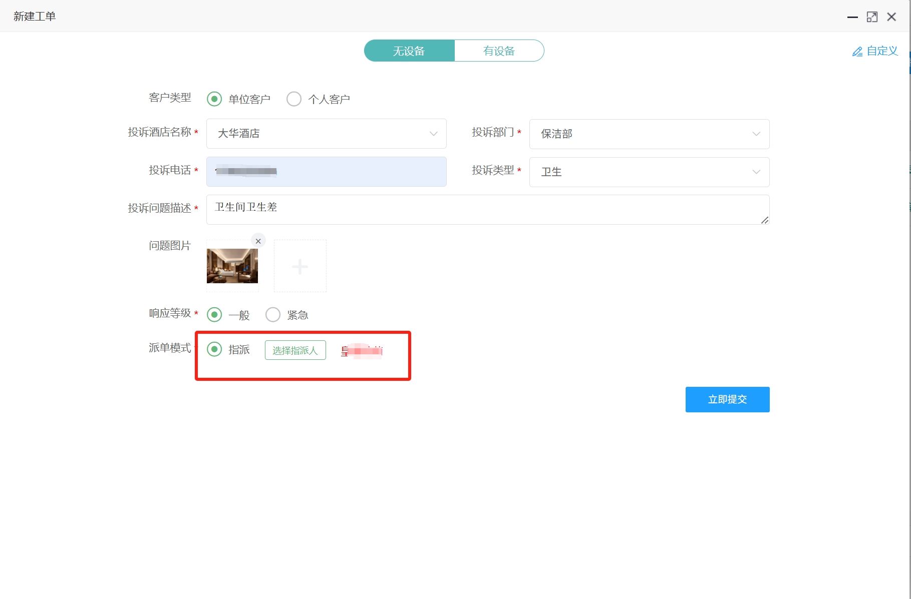Screen dimensions: 911x599
Task: Close the 新建工单 dialog
Action: coord(891,17)
